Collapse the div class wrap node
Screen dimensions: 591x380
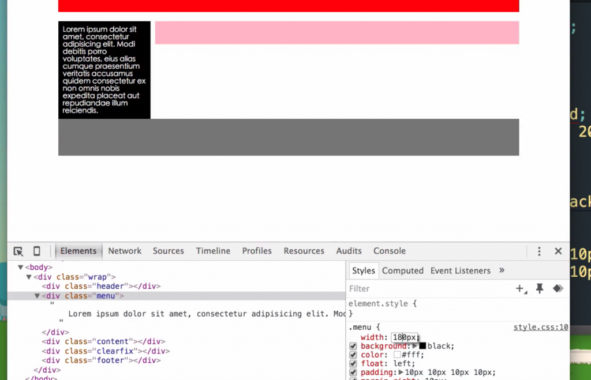tap(29, 277)
